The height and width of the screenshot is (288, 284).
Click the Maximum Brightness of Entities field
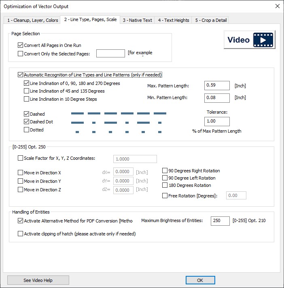click(x=220, y=221)
